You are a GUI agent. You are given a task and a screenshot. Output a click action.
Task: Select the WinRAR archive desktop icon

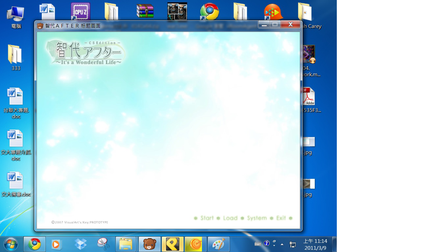coord(145,11)
